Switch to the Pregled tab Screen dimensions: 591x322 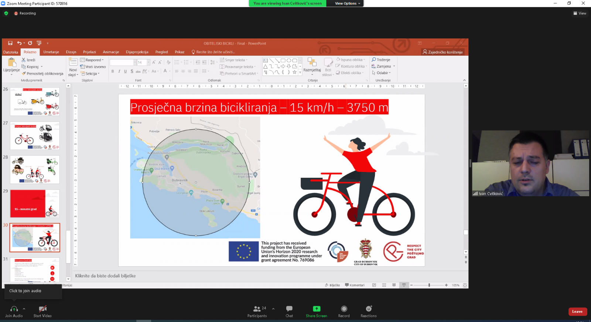click(x=161, y=52)
